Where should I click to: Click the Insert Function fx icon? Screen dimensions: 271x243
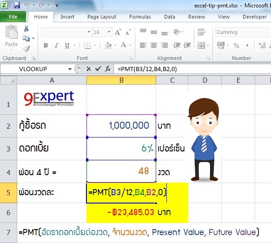coord(108,69)
